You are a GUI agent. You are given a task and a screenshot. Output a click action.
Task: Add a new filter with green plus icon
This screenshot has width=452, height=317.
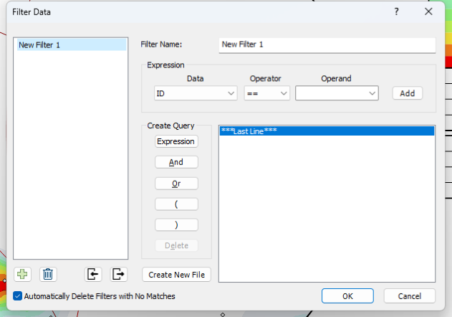pyautogui.click(x=22, y=274)
